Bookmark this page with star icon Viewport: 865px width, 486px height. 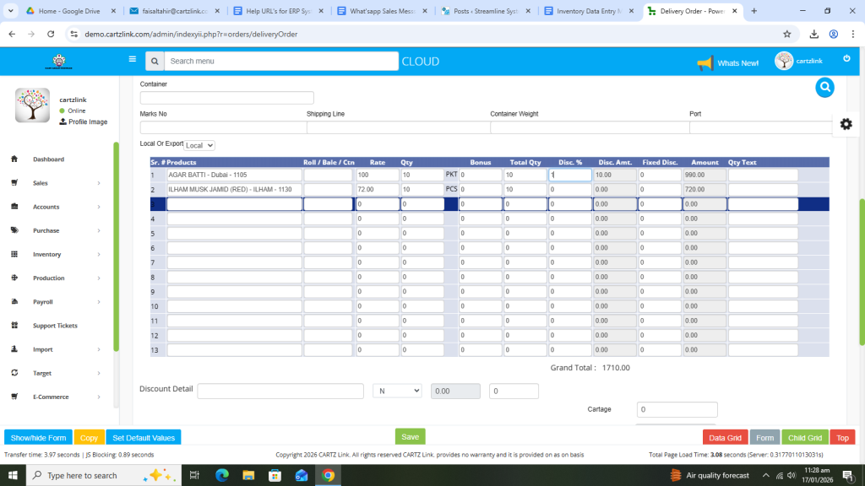(786, 34)
